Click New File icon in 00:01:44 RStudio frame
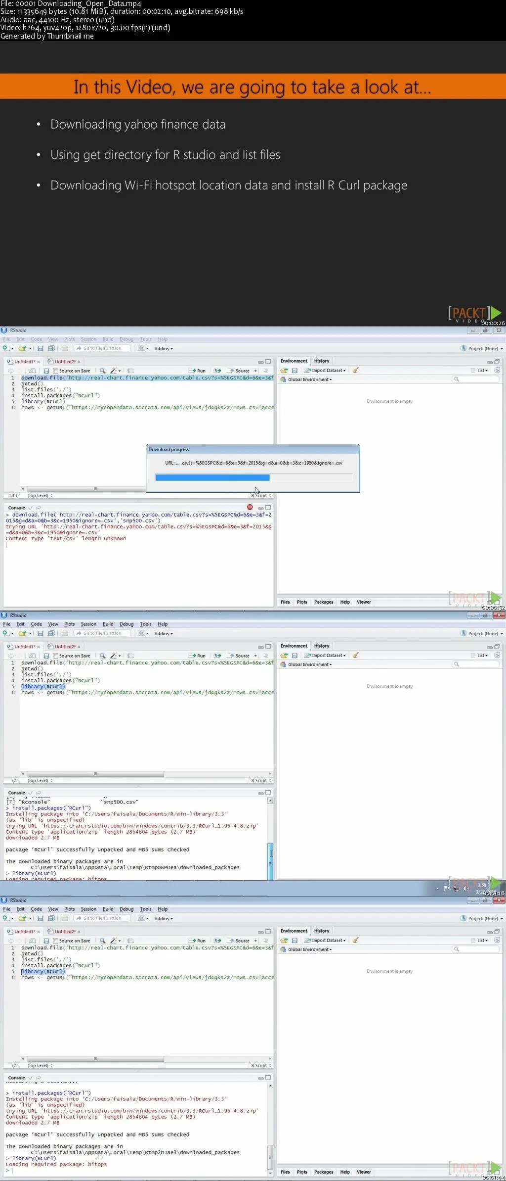The height and width of the screenshot is (1181, 506). coord(5,918)
